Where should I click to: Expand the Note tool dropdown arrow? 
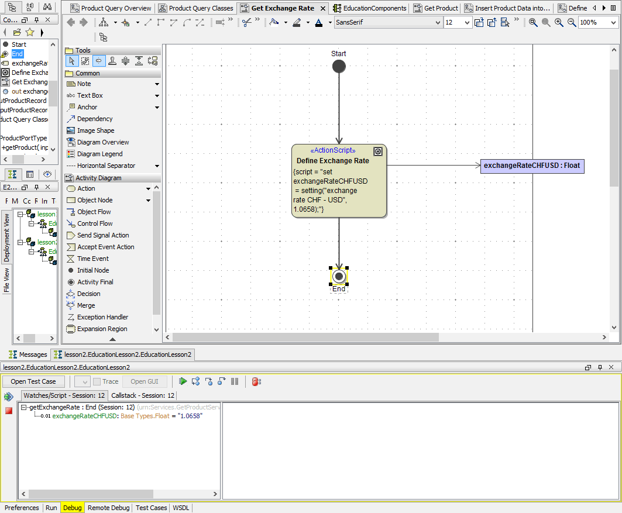point(157,84)
